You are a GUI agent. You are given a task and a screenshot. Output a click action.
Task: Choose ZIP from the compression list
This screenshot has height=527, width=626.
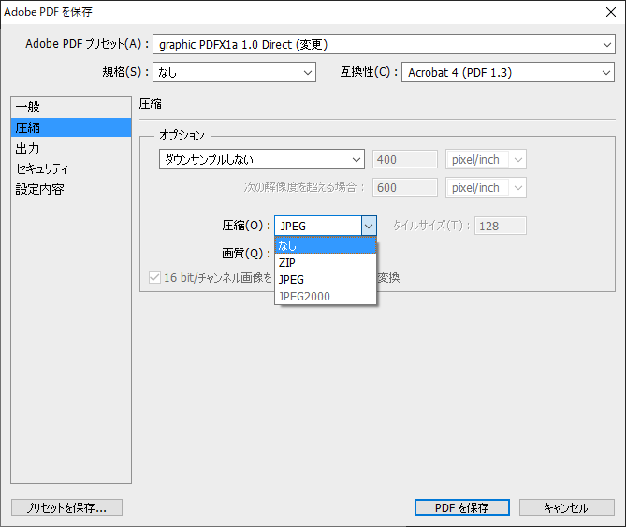(x=326, y=262)
